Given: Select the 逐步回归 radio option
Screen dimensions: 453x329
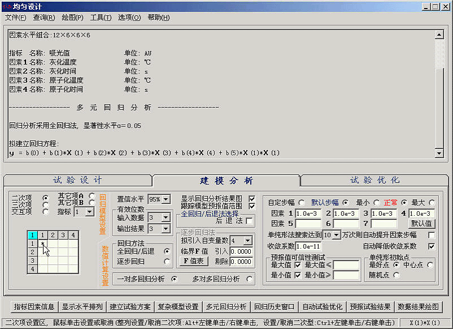Looking at the screenshot, I should (x=166, y=262).
